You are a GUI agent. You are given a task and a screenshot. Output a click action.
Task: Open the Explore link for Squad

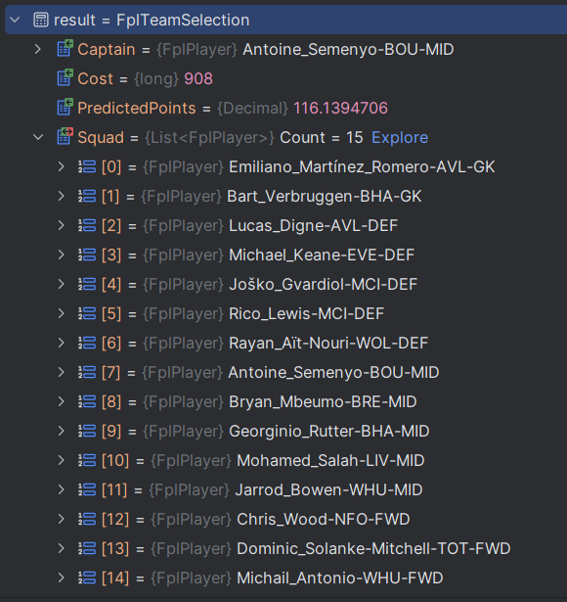point(400,137)
